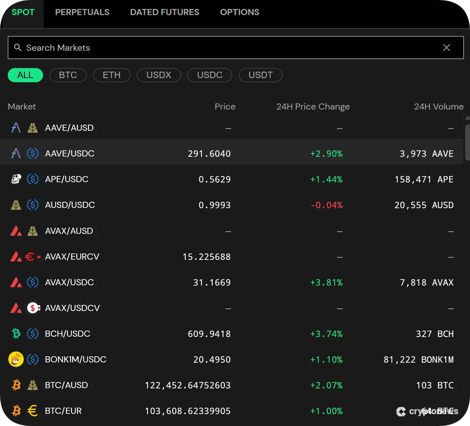Click the search magnifier icon

click(x=18, y=48)
